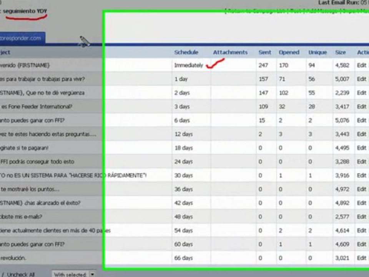Click the '157' sent count cell
The height and width of the screenshot is (277, 369).
pos(263,79)
